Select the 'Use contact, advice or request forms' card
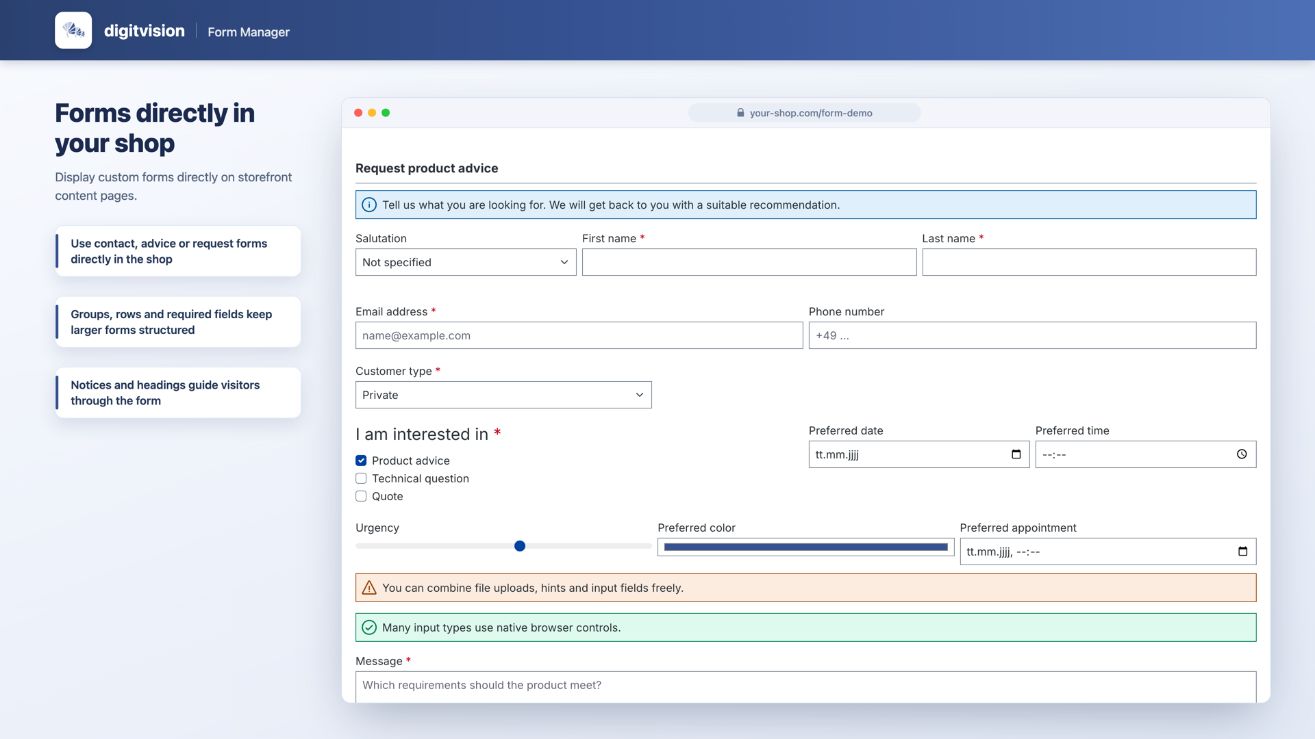Image resolution: width=1315 pixels, height=739 pixels. (178, 251)
